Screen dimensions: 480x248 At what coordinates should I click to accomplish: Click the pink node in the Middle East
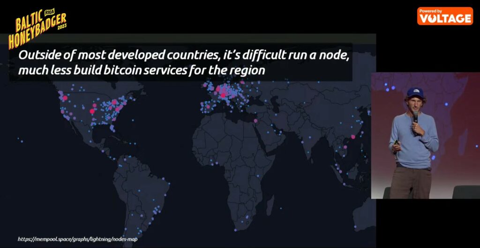[255, 121]
